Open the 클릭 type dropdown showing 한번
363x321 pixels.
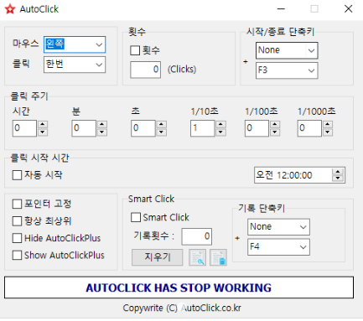(x=75, y=65)
